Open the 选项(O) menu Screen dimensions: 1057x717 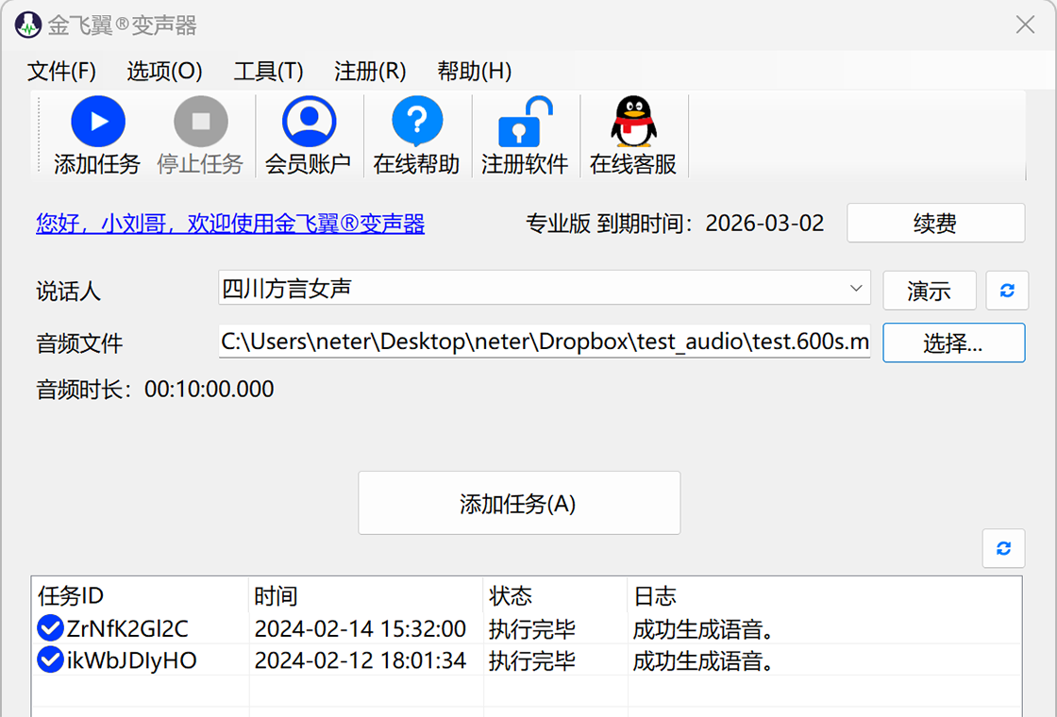164,71
